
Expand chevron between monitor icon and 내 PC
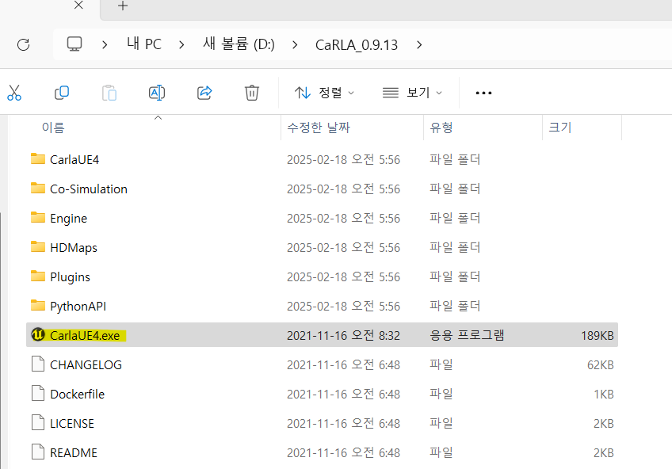tap(105, 44)
